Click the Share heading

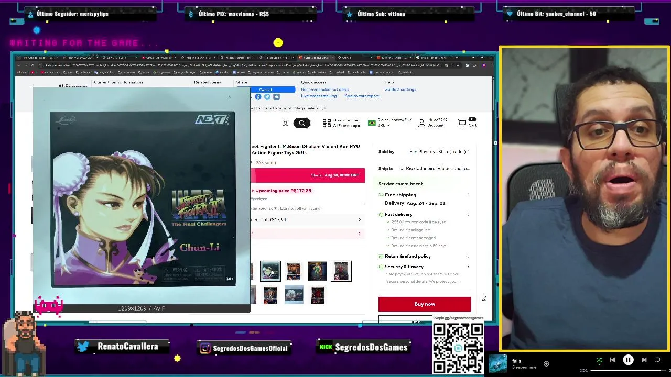[x=242, y=82]
